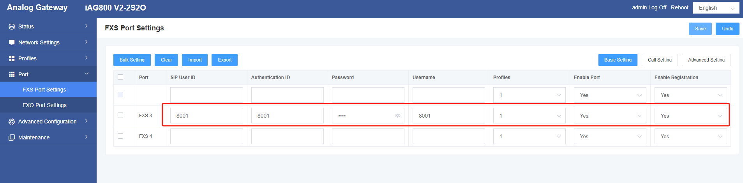
Task: Open FXS 4 Enable Port dropdown
Action: pyautogui.click(x=610, y=136)
